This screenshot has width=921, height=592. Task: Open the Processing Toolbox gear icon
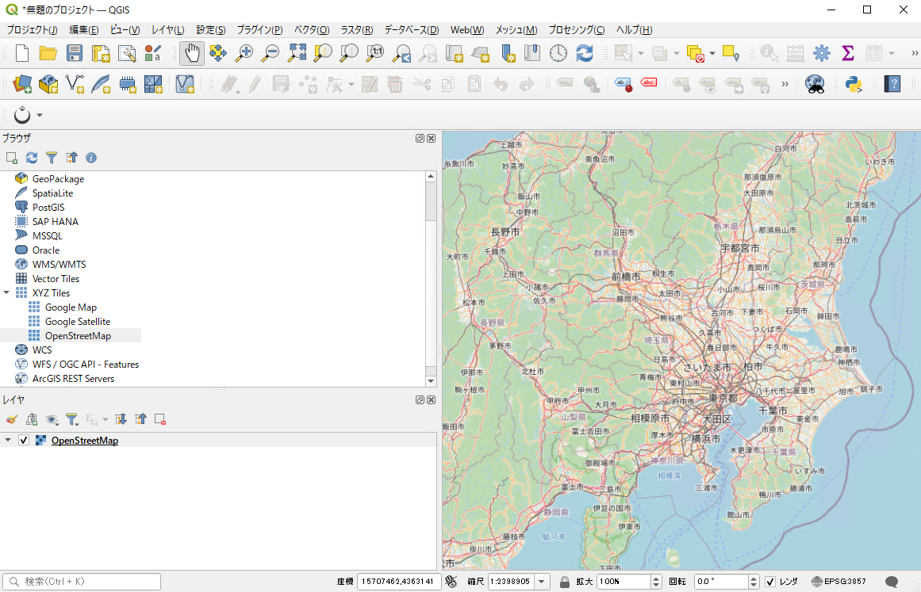coord(822,53)
